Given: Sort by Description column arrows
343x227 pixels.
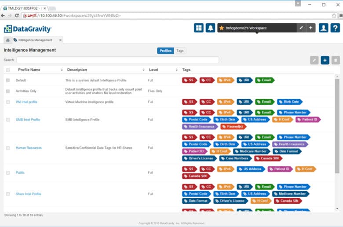Looking at the screenshot, I should [143, 70].
